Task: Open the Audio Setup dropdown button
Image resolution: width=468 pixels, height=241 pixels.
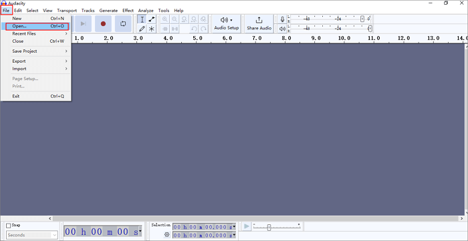Action: point(227,24)
